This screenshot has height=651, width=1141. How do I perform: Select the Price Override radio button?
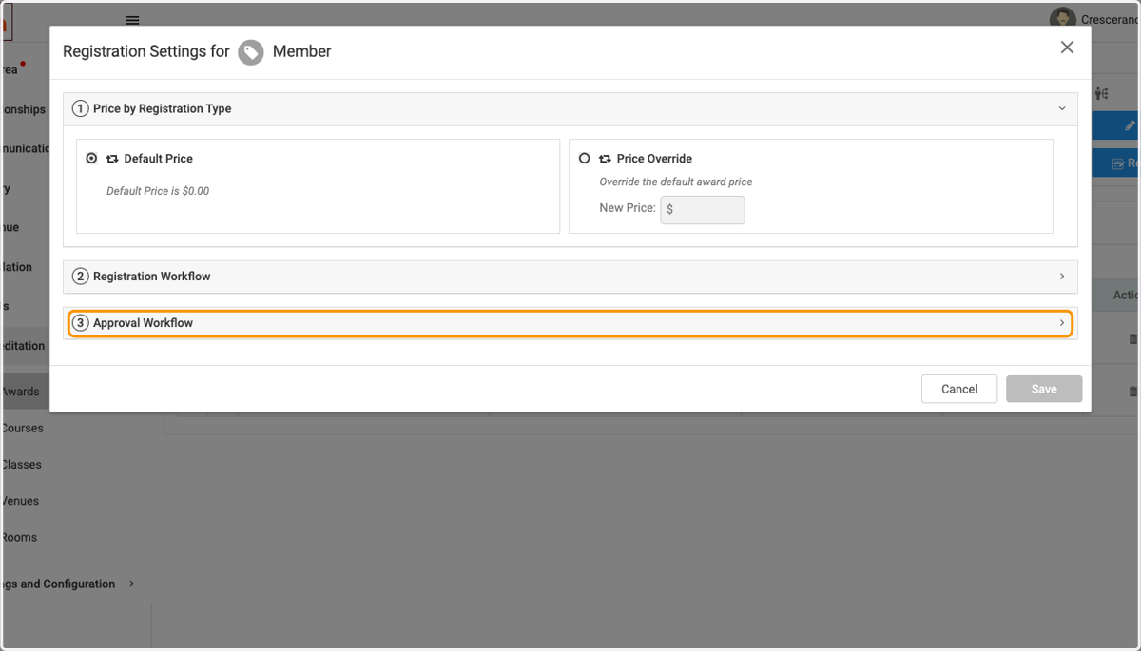[x=585, y=159]
